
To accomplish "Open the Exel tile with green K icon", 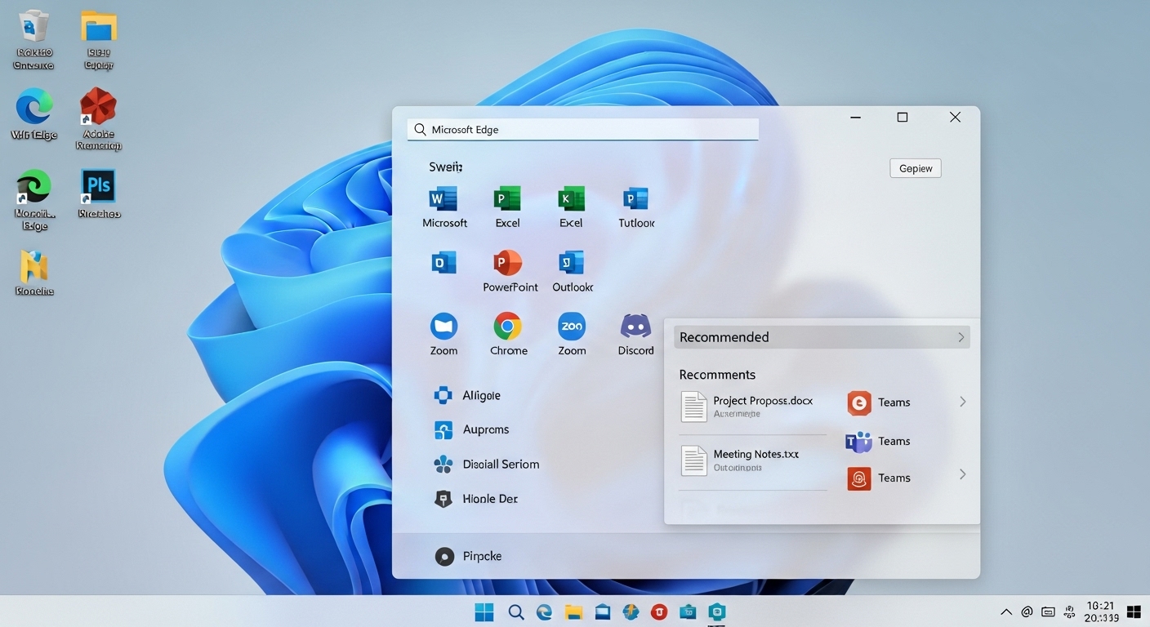I will 571,207.
